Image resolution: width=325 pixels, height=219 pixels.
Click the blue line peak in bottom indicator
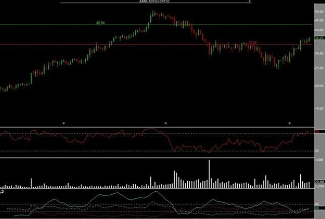pos(156,192)
